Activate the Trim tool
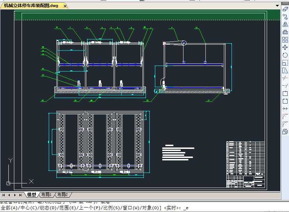The image size is (289, 212). (x=285, y=78)
